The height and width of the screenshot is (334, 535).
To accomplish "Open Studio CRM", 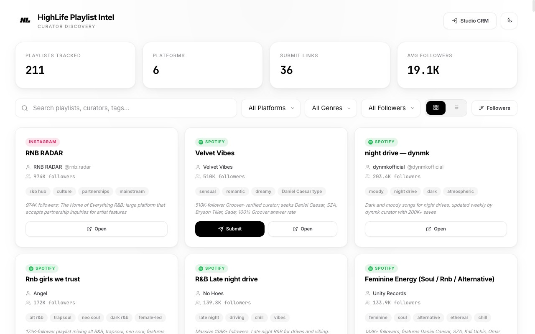I will pos(470,21).
